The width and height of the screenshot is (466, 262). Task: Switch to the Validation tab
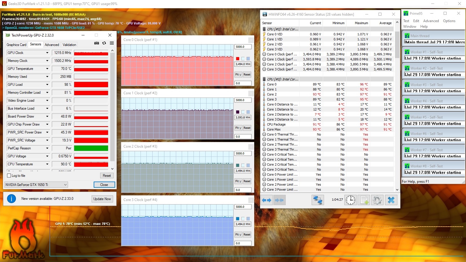(x=70, y=45)
